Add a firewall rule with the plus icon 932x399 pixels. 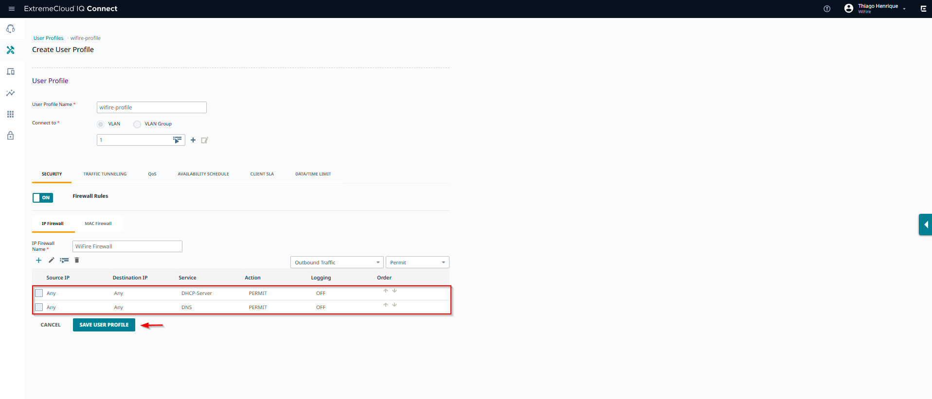39,260
